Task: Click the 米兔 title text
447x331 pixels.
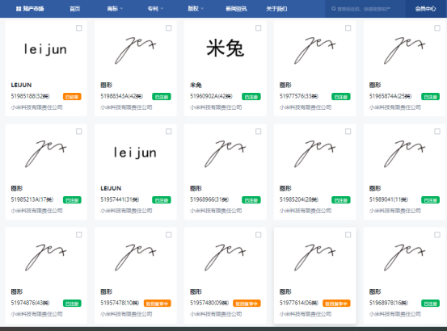Action: tap(196, 85)
